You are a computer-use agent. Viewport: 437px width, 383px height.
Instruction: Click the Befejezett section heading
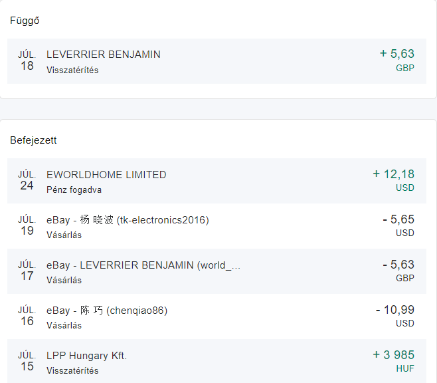click(x=33, y=140)
